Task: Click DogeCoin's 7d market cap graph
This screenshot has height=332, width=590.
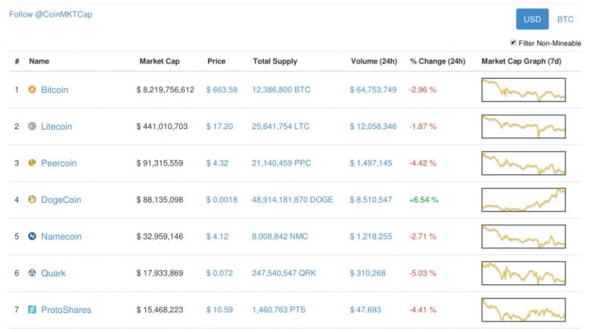Action: (x=523, y=200)
